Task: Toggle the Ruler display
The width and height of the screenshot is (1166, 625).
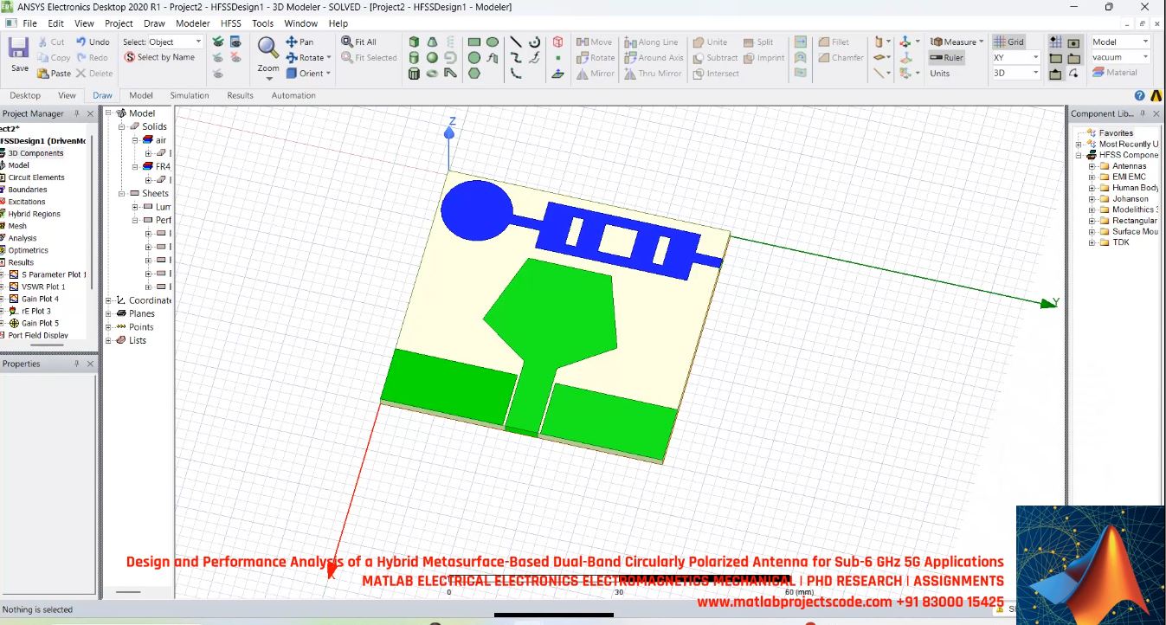Action: [x=946, y=58]
